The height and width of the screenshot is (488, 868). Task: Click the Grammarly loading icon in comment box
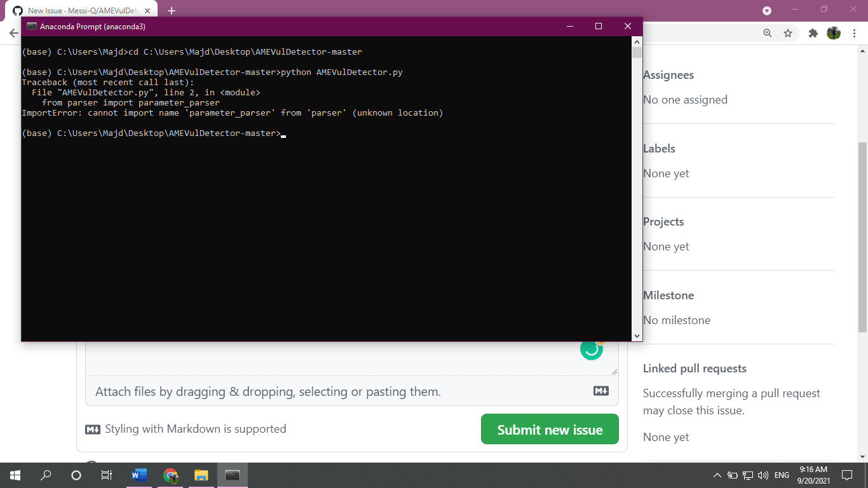point(592,349)
